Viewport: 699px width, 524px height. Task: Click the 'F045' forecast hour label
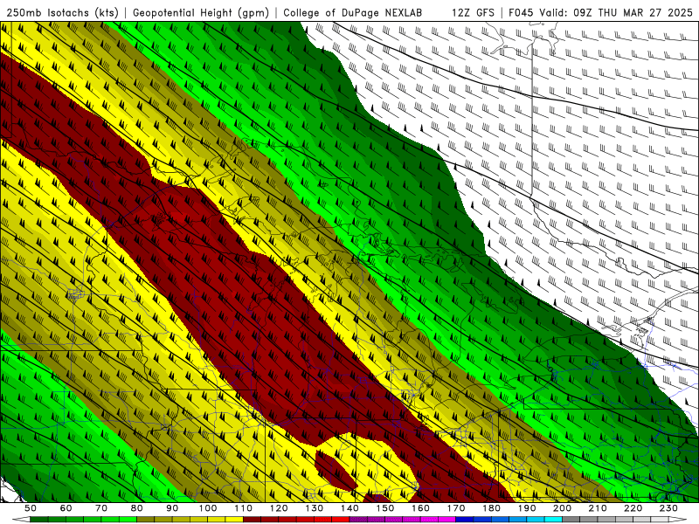tap(521, 12)
